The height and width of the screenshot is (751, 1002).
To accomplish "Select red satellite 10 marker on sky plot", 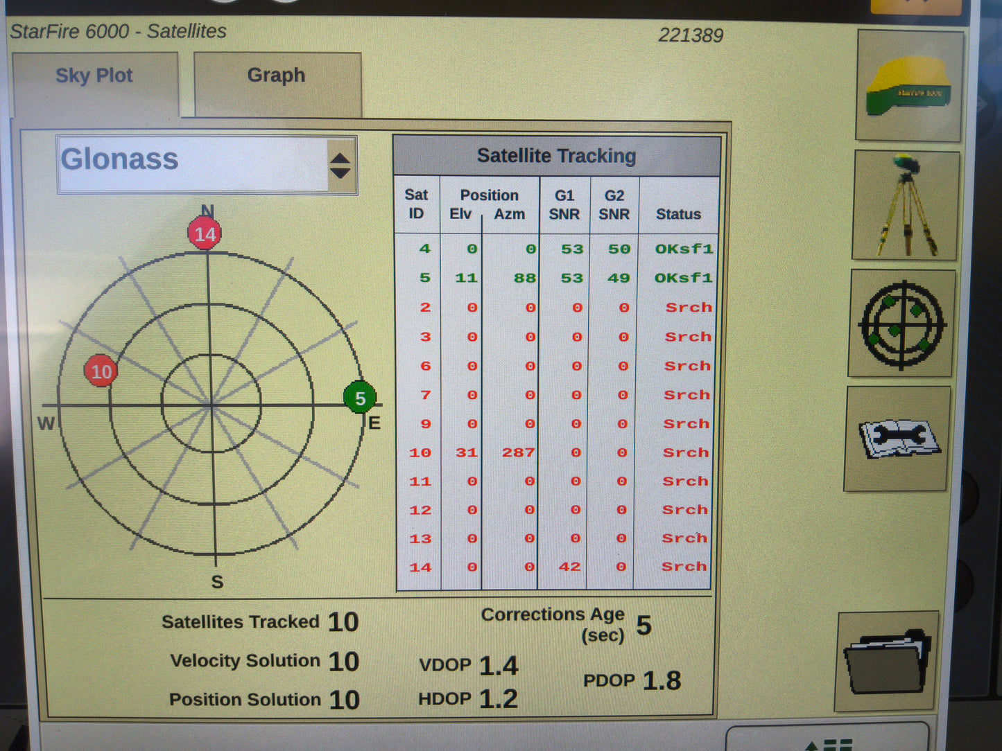I will pyautogui.click(x=101, y=371).
